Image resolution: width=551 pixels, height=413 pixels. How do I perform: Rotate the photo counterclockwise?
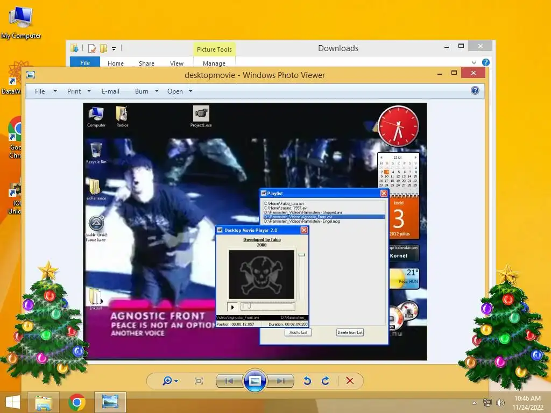[307, 381]
